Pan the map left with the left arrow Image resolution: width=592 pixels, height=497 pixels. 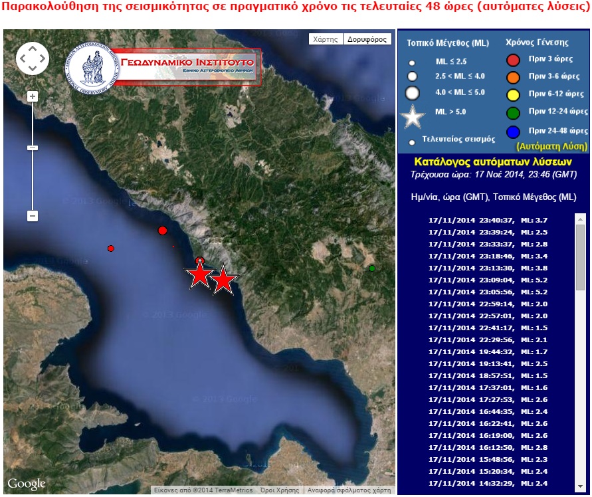coord(23,58)
